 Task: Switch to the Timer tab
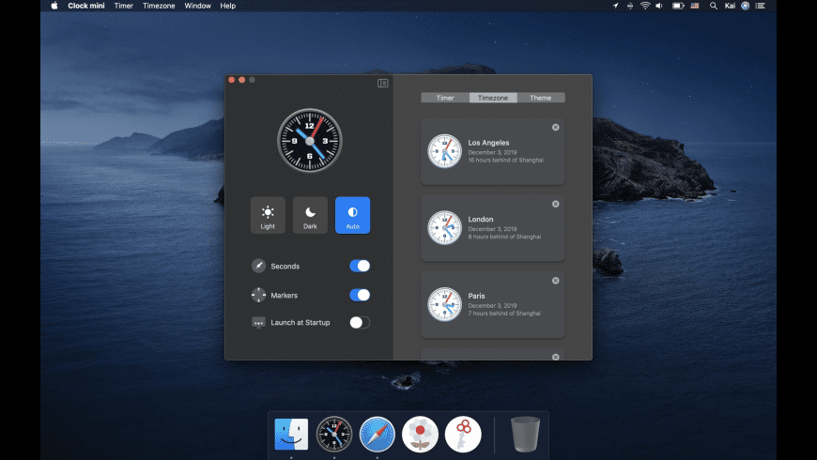pyautogui.click(x=445, y=98)
